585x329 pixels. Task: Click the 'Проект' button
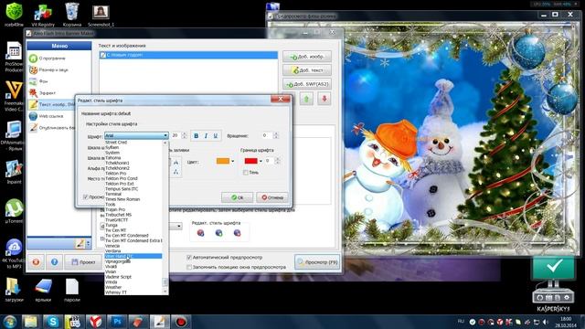coord(83,262)
